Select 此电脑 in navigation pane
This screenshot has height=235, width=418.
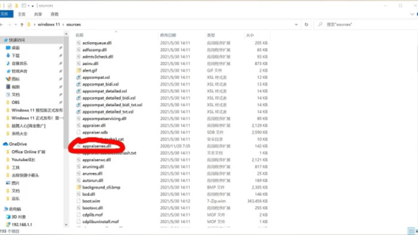tap(15, 209)
